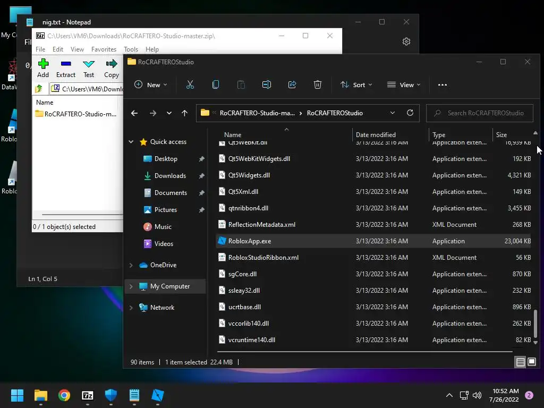Sort files by Name column header

[x=233, y=135]
